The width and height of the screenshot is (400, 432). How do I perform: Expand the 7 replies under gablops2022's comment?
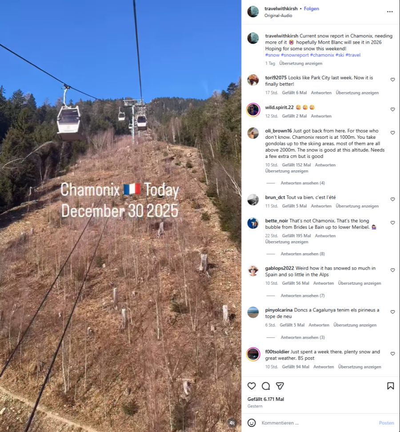click(x=303, y=295)
